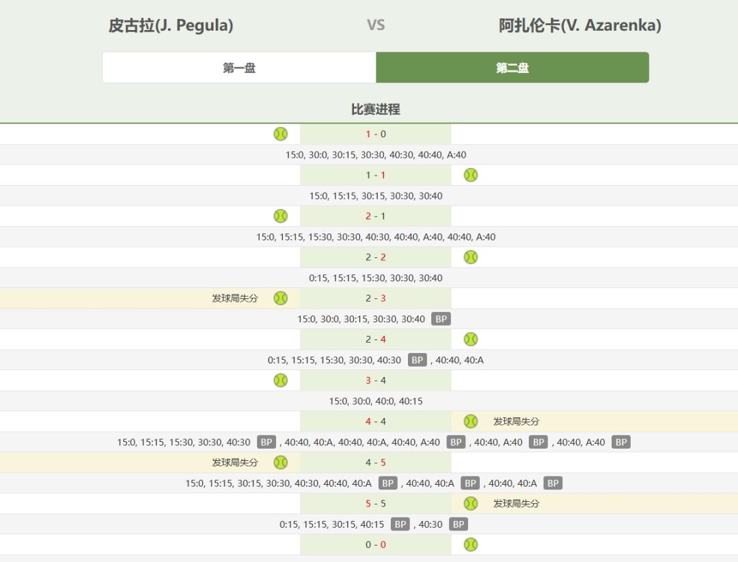Click the tennis ball right of 4-4
Image resolution: width=738 pixels, height=562 pixels.
click(471, 421)
